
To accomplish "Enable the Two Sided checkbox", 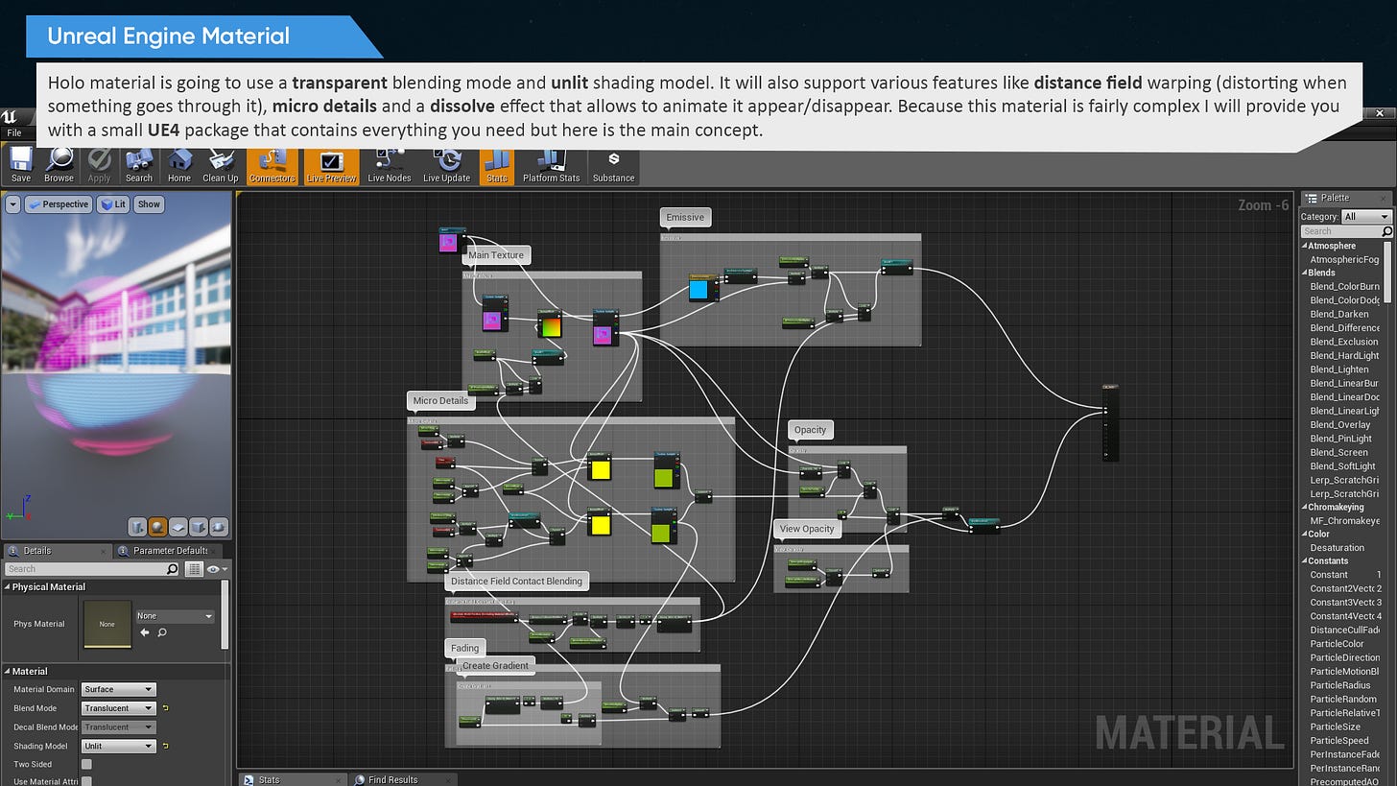I will (86, 764).
